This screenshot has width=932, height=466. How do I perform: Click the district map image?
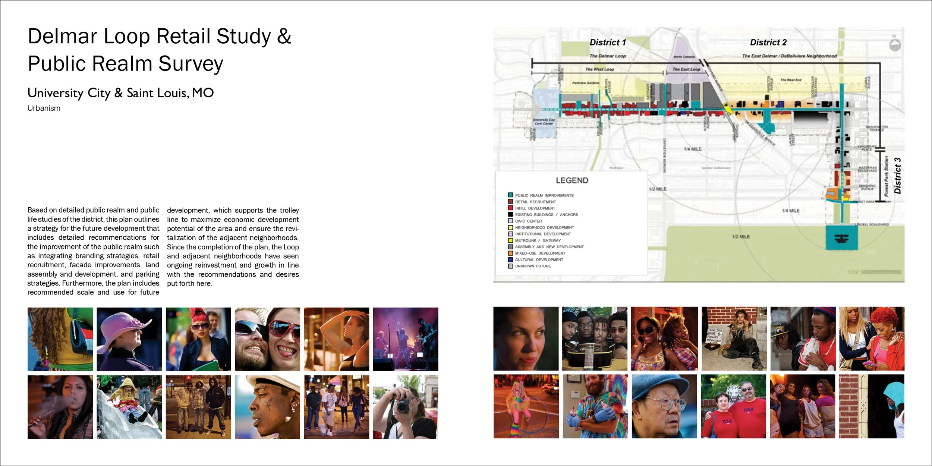click(699, 155)
